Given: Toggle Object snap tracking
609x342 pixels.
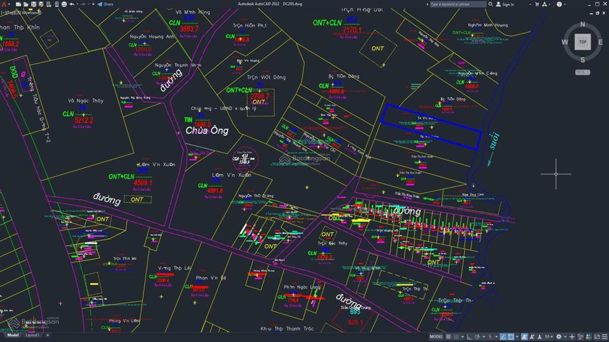Looking at the screenshot, I should (503, 337).
